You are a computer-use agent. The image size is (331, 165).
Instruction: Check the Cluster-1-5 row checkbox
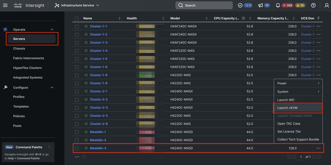(x=77, y=59)
